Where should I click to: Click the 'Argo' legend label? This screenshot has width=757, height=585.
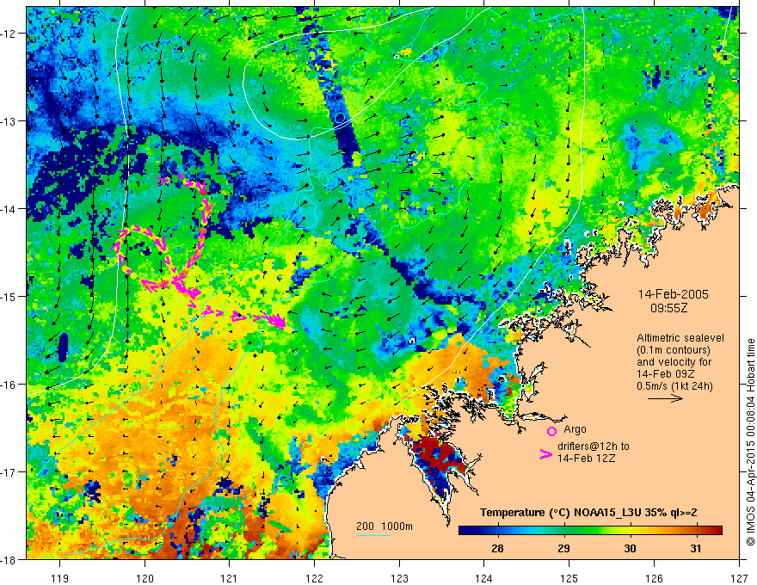pyautogui.click(x=575, y=429)
